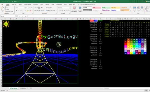This screenshot has width=150, height=92.
Task: Add a new sheet with plus button
Action: point(31,88)
